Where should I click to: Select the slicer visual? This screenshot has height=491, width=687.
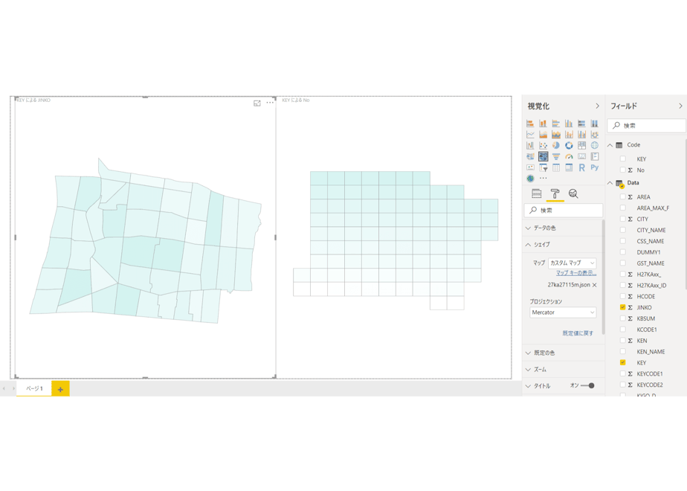[x=543, y=167]
